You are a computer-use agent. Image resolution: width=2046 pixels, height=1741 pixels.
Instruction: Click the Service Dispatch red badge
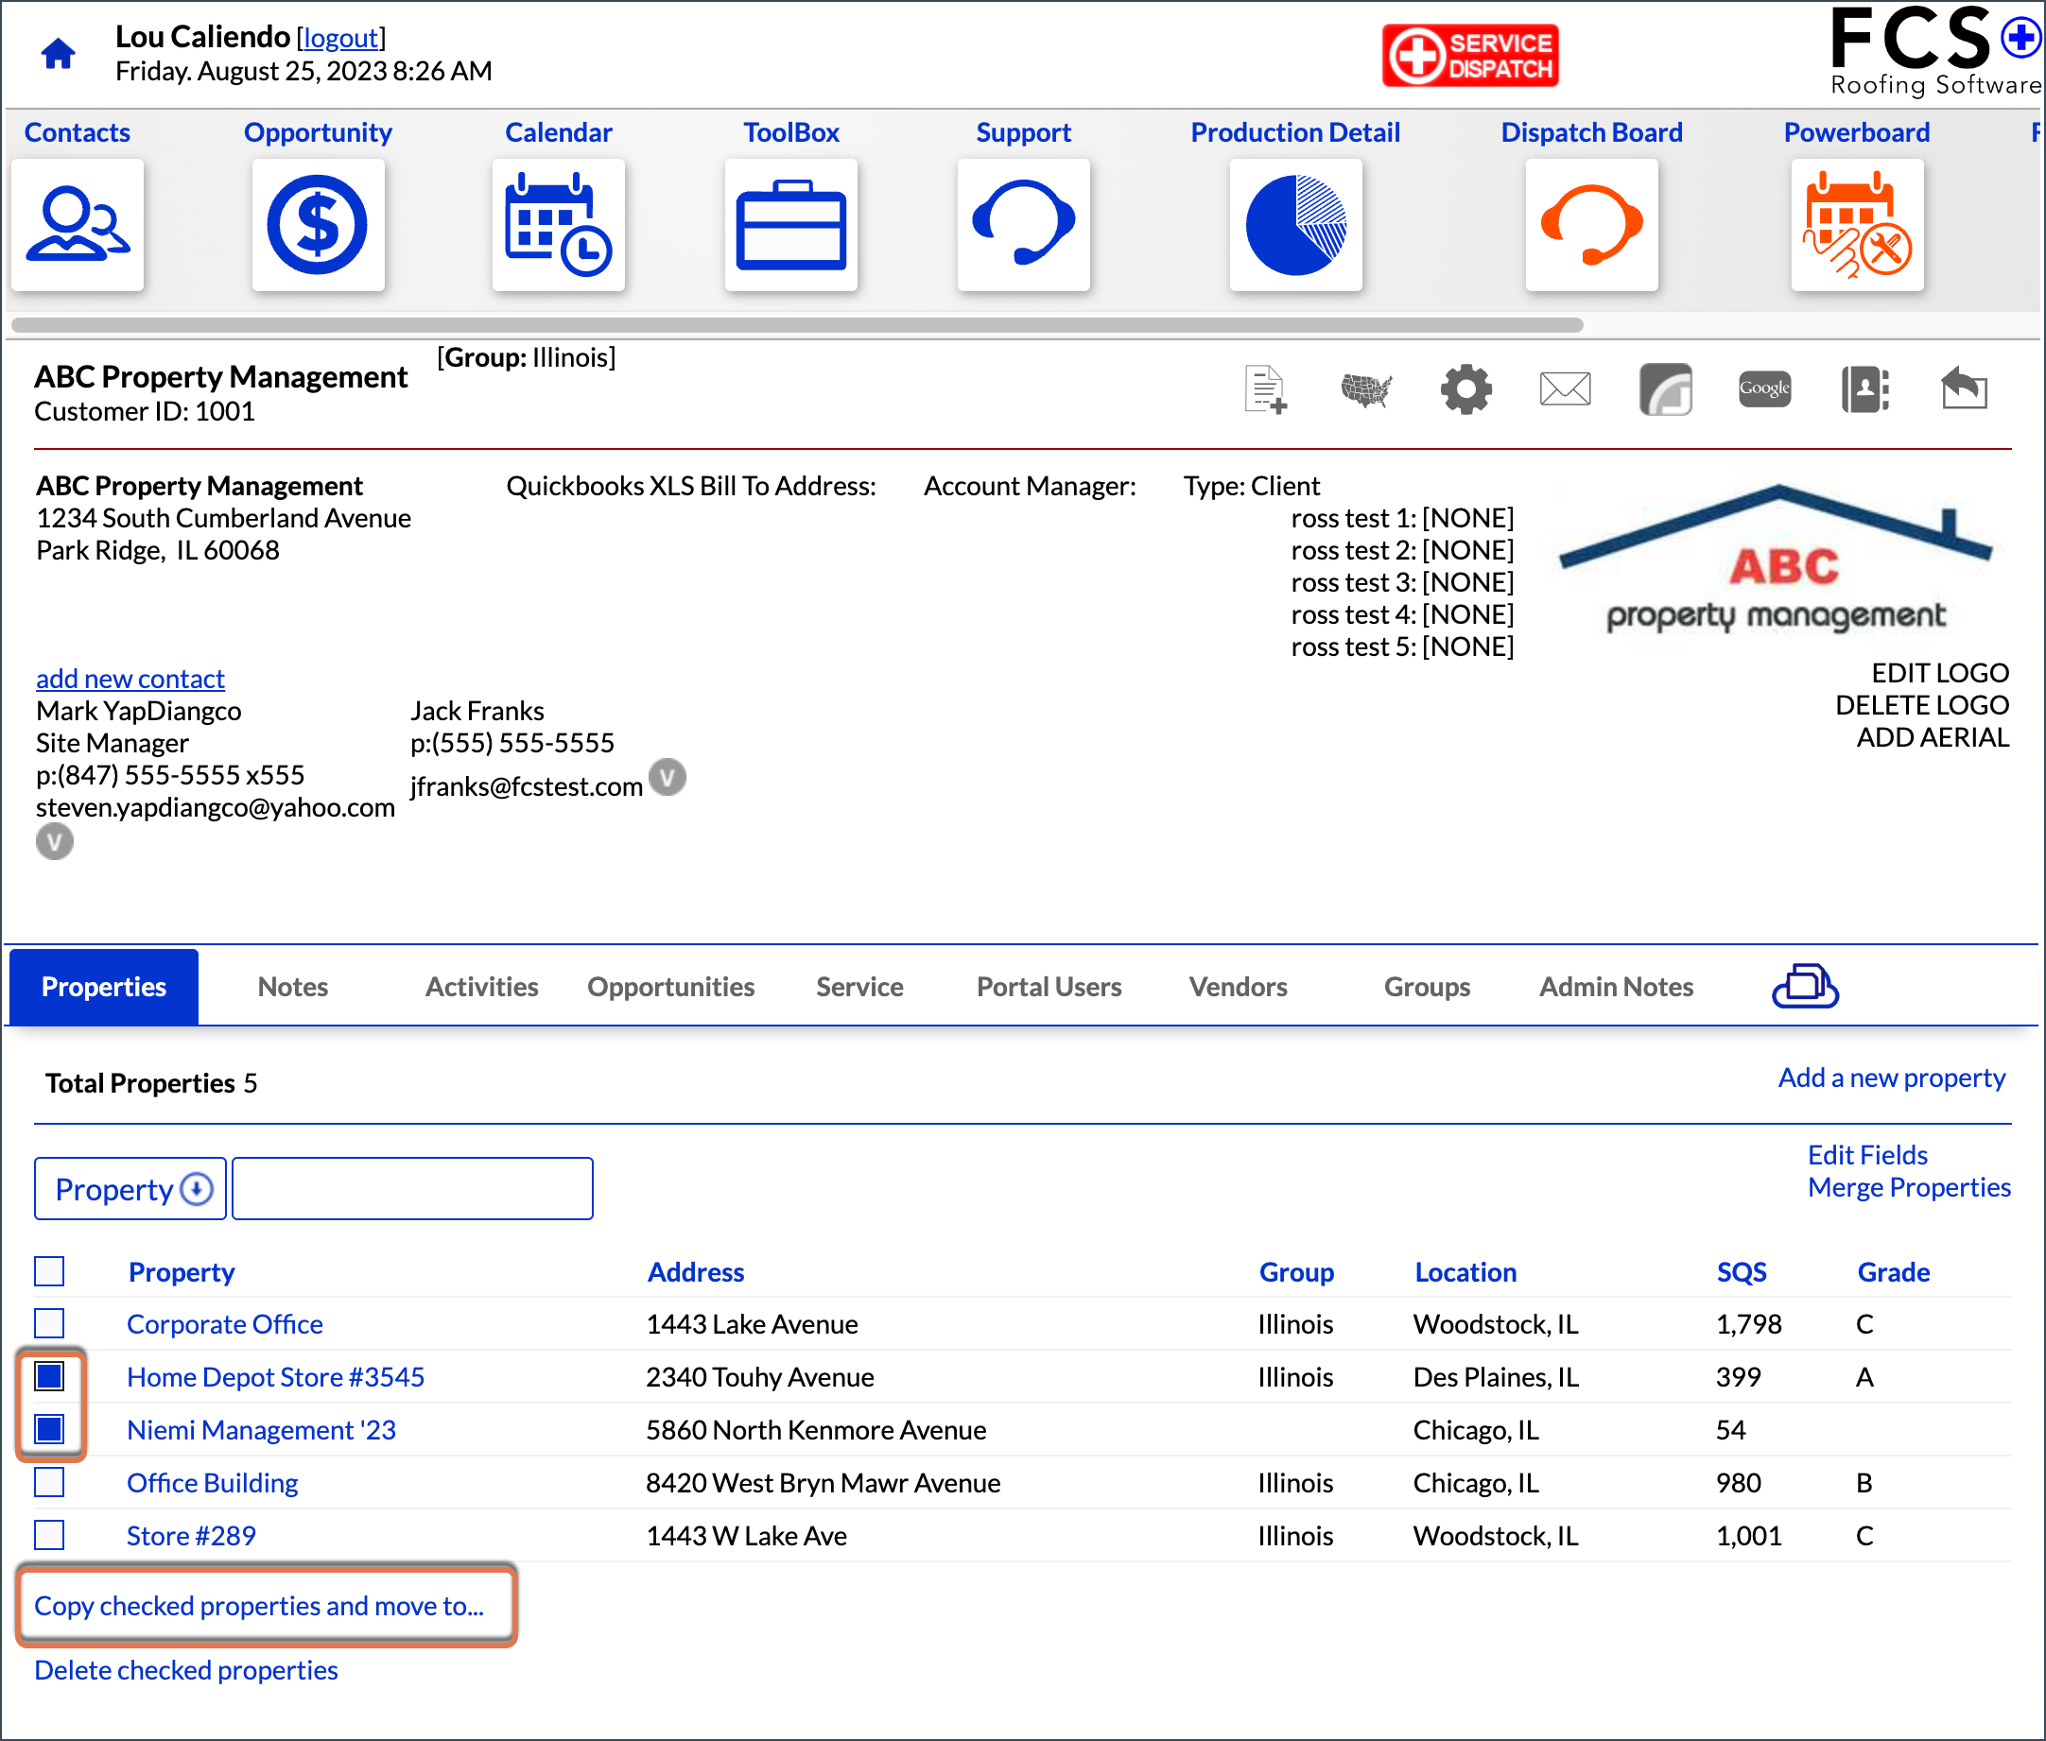coord(1470,55)
